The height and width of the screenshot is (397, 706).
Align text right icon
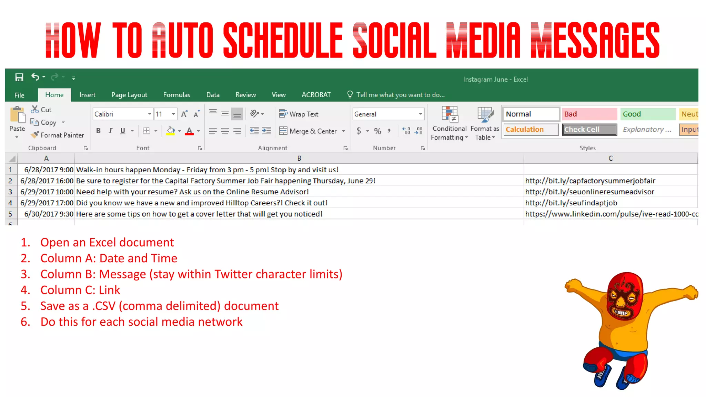237,131
